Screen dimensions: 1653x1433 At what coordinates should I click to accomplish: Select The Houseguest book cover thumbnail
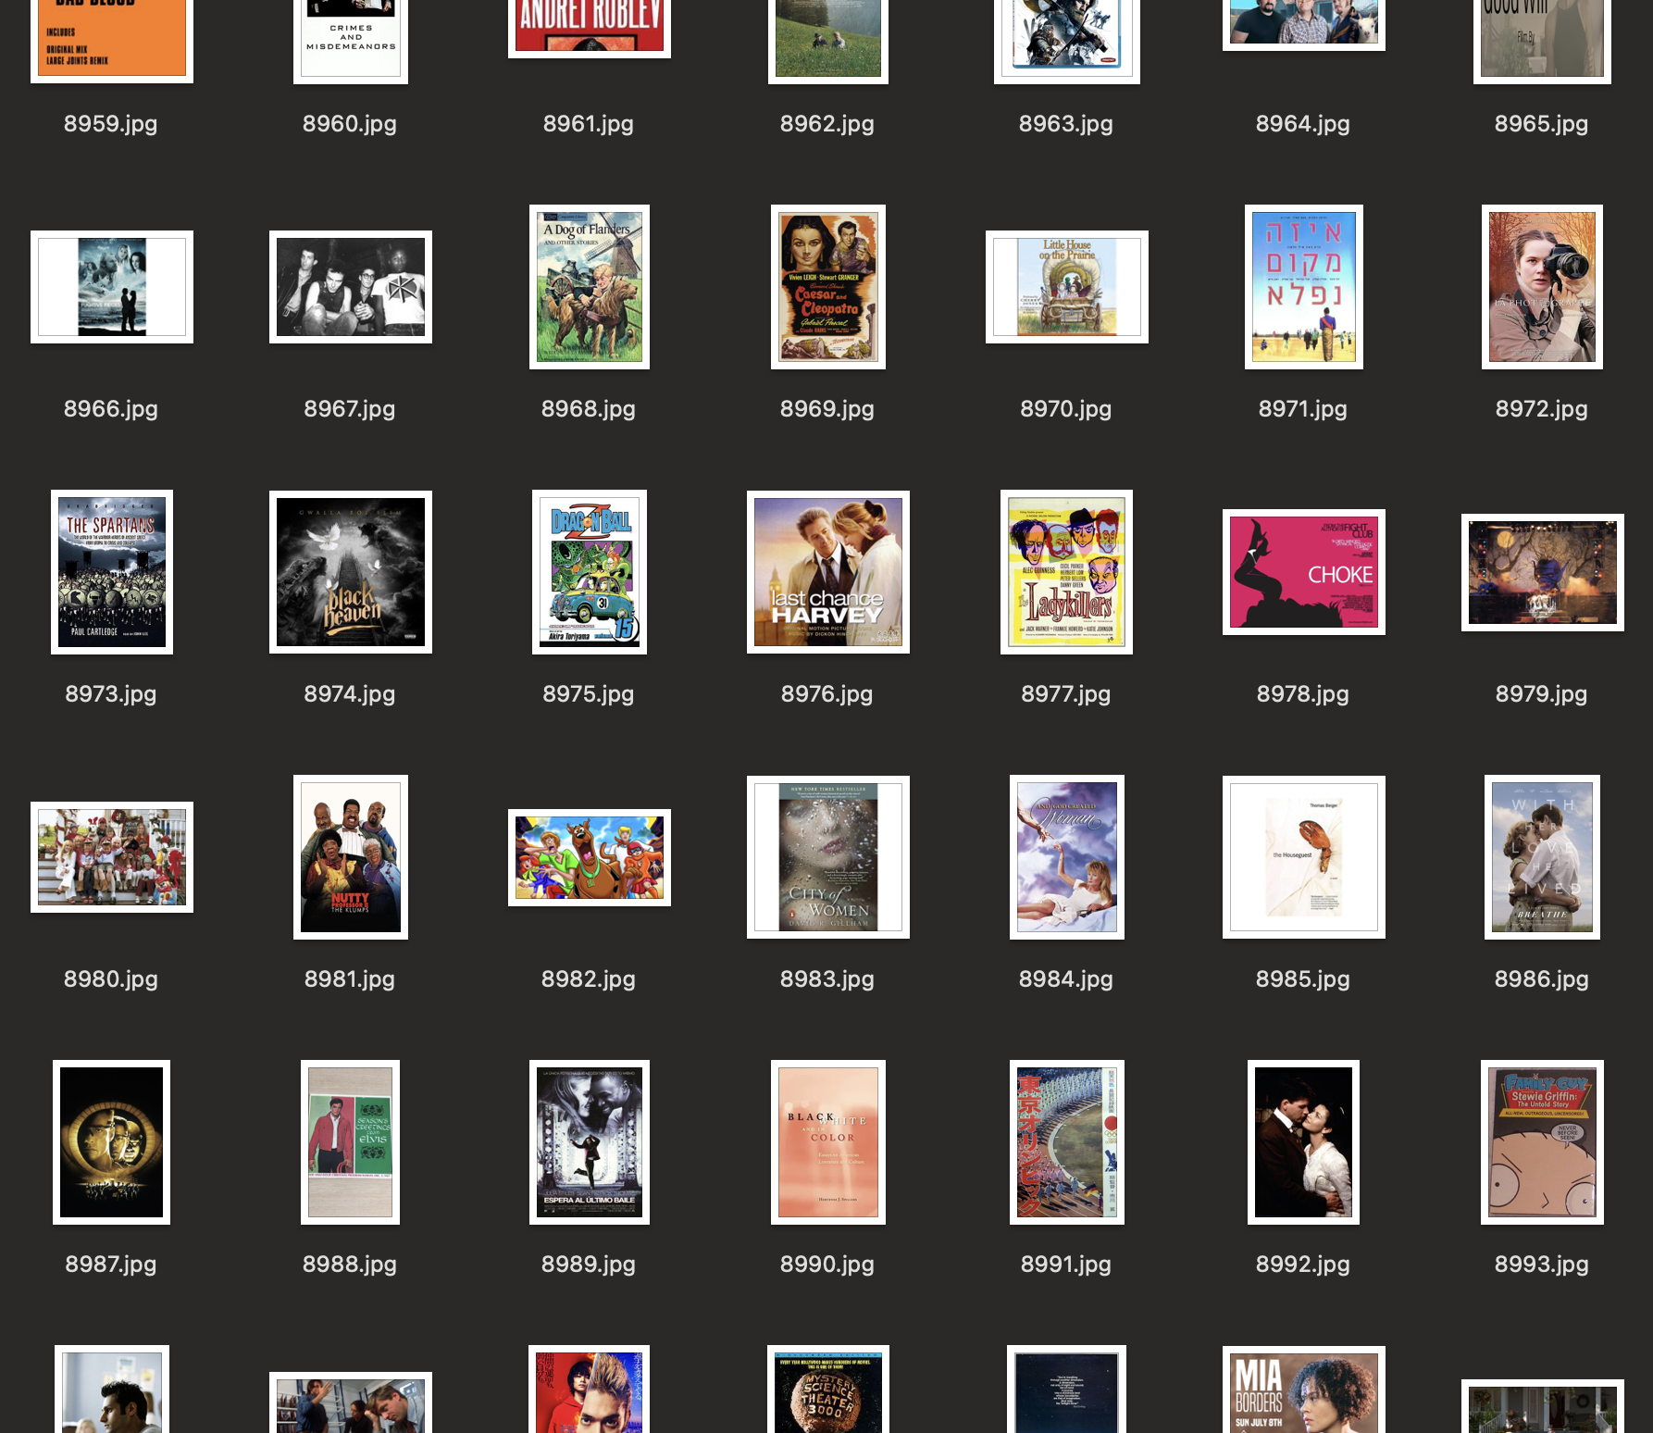coord(1304,857)
